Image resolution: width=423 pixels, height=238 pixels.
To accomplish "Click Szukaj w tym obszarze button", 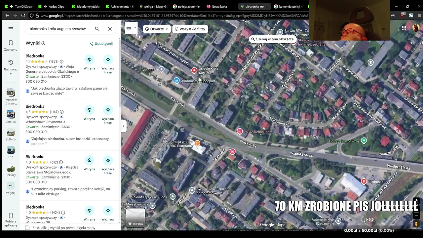I will point(272,39).
